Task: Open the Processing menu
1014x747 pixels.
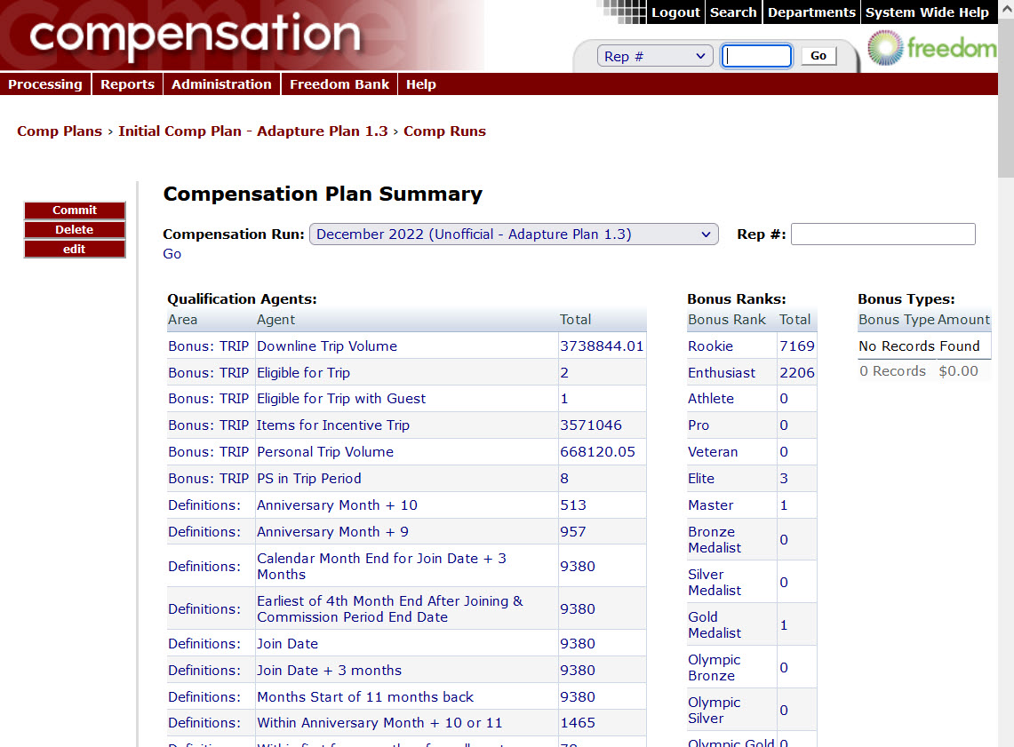Action: 45,84
